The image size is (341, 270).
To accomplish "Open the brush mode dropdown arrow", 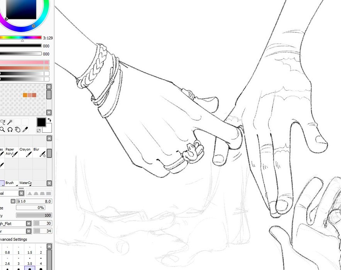I will 21,193.
